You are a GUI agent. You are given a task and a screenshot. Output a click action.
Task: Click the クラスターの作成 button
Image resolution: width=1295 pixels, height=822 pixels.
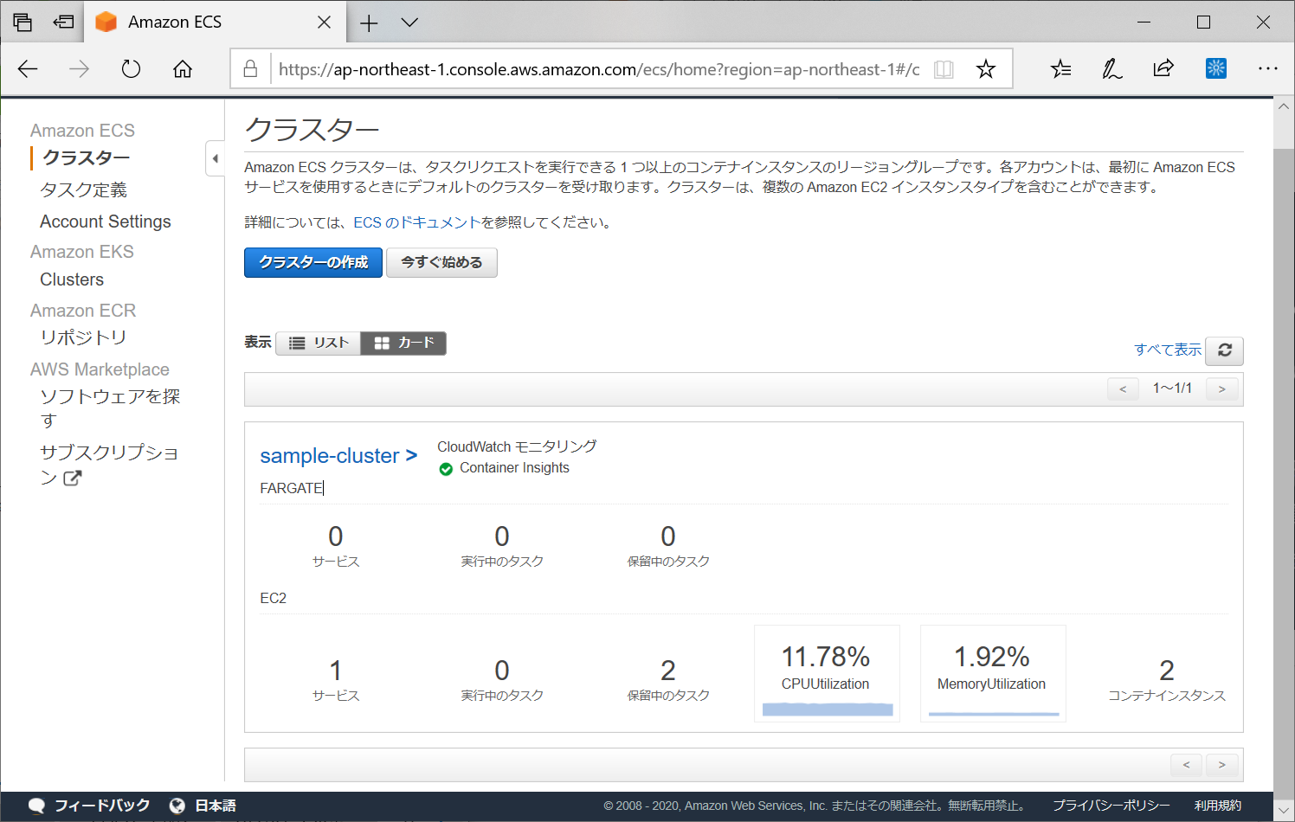click(313, 262)
